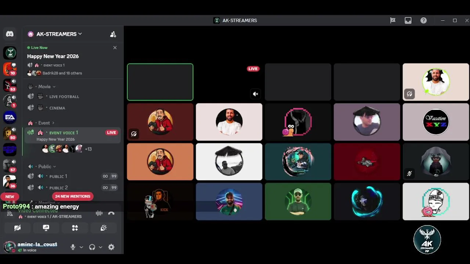Select the snail avatar participant tile
The height and width of the screenshot is (264, 470).
[298, 122]
